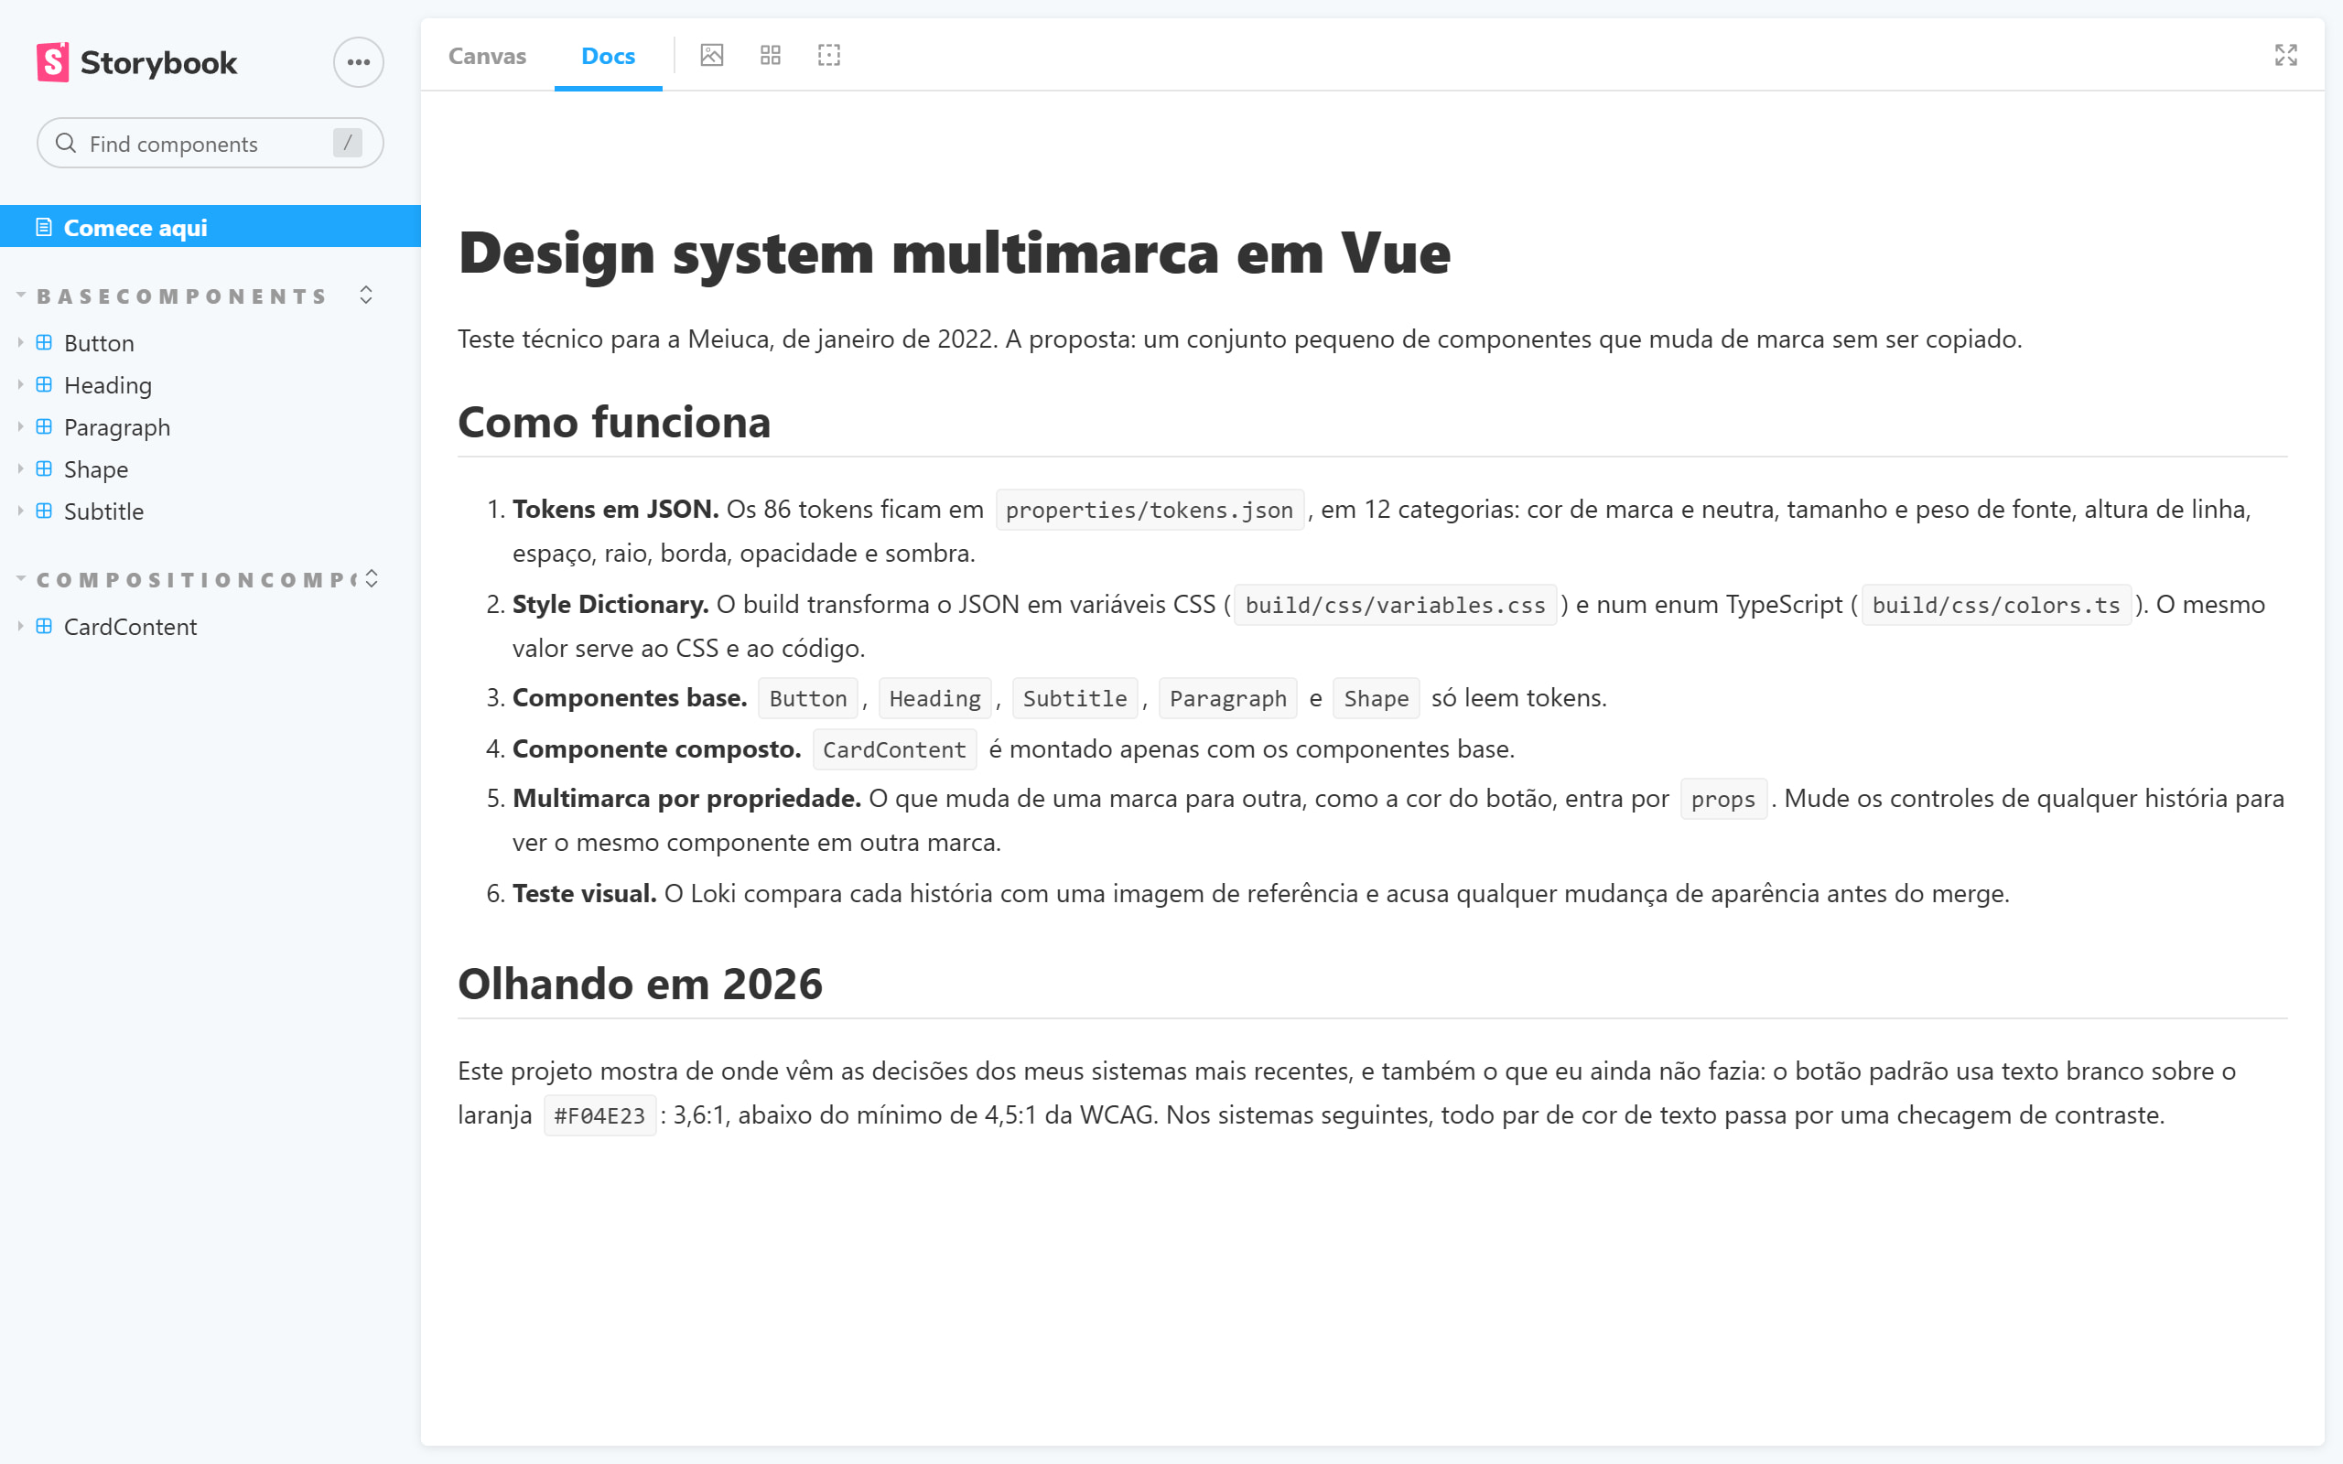Focus the Find components search field
Image resolution: width=2343 pixels, height=1464 pixels.
click(211, 144)
